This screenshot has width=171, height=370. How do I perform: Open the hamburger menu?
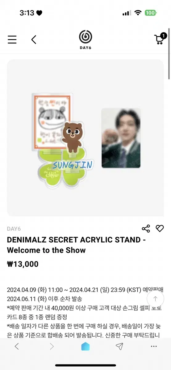tap(12, 39)
